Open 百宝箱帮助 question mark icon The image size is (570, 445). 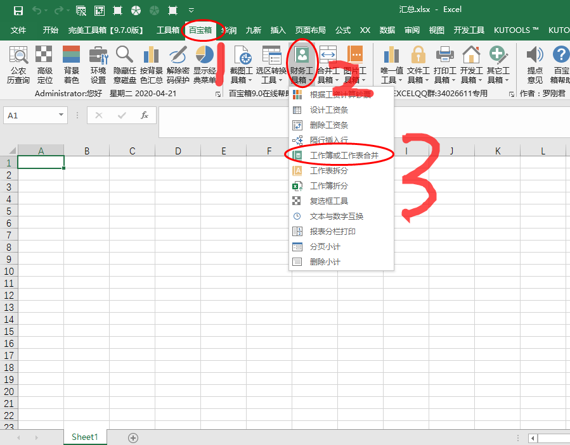point(560,65)
